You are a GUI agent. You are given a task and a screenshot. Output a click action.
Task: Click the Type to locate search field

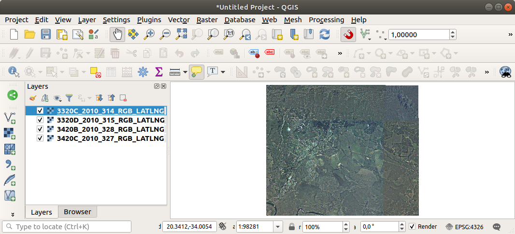coord(68,226)
